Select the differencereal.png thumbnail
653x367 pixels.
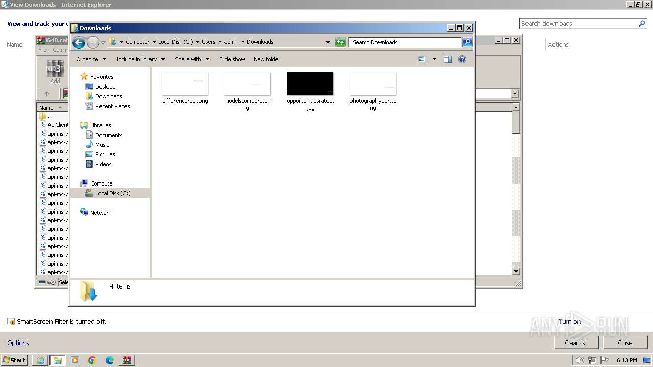pos(185,84)
